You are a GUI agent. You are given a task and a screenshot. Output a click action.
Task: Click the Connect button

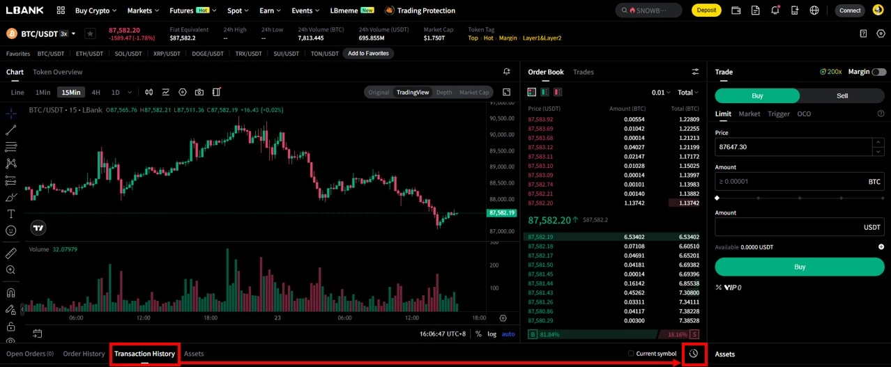850,10
